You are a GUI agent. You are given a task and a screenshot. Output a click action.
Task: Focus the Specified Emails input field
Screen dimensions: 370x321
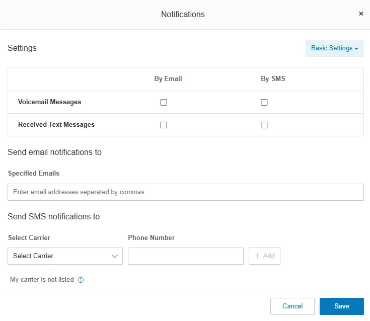pos(185,192)
